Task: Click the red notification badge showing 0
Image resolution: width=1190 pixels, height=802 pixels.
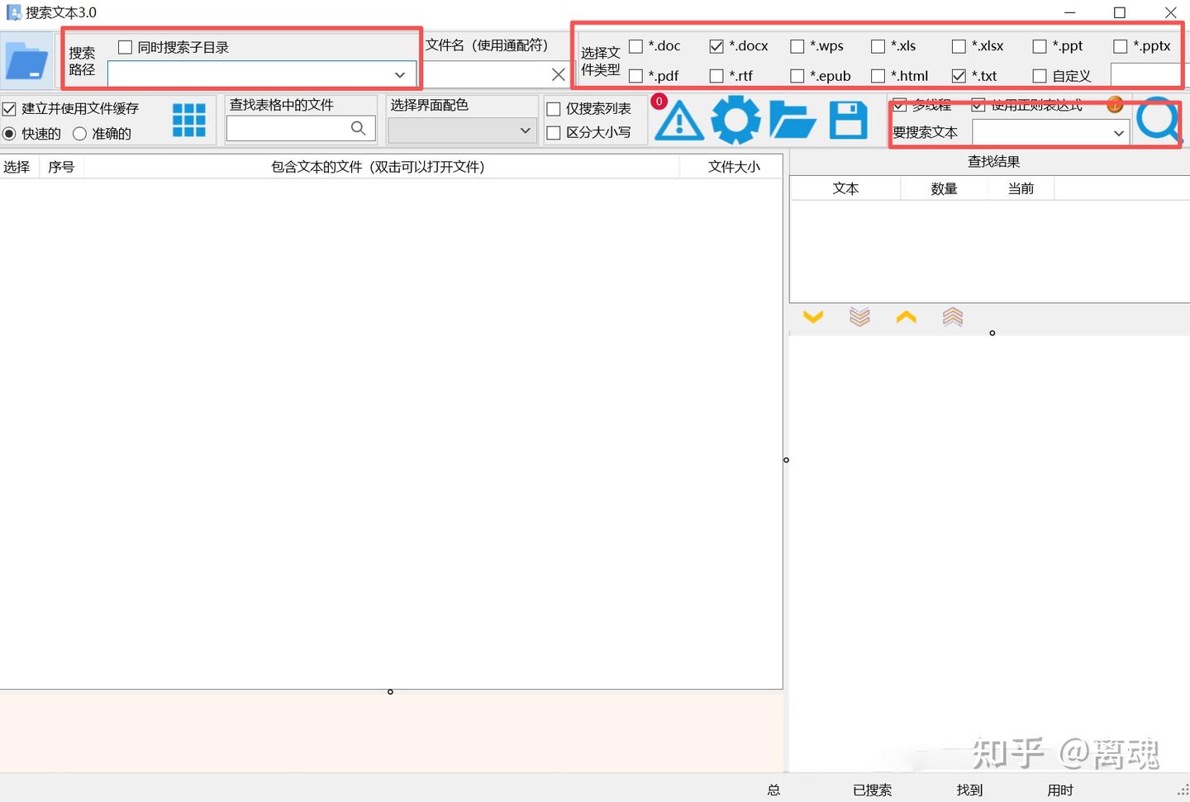Action: (x=659, y=102)
